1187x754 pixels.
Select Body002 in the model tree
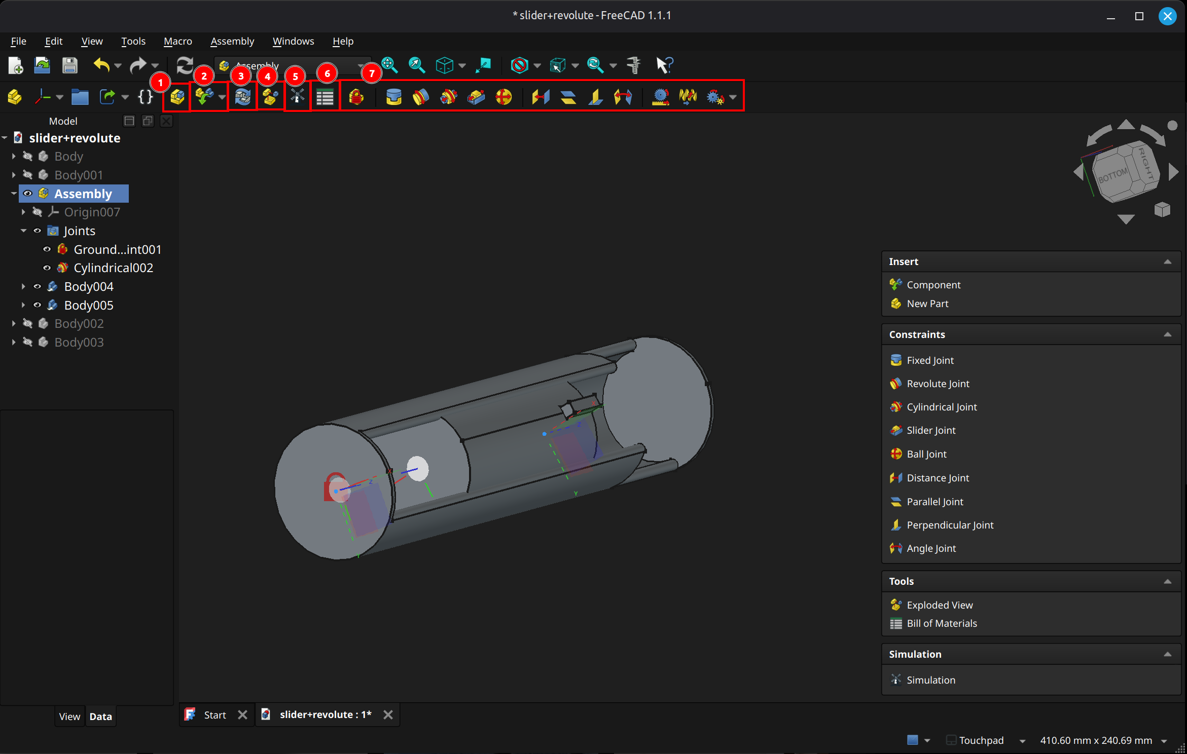[79, 323]
